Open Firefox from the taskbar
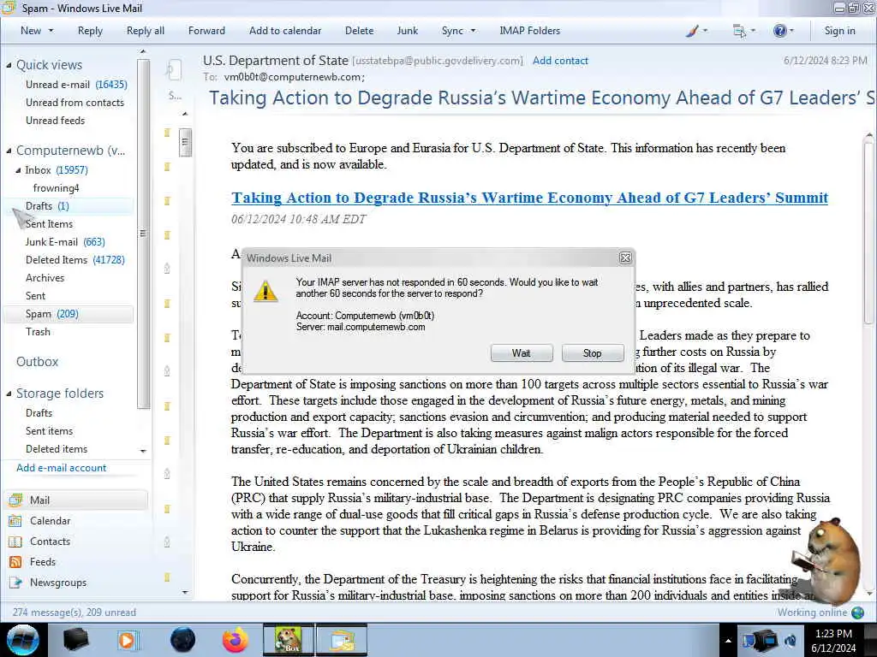The height and width of the screenshot is (657, 877). click(236, 640)
